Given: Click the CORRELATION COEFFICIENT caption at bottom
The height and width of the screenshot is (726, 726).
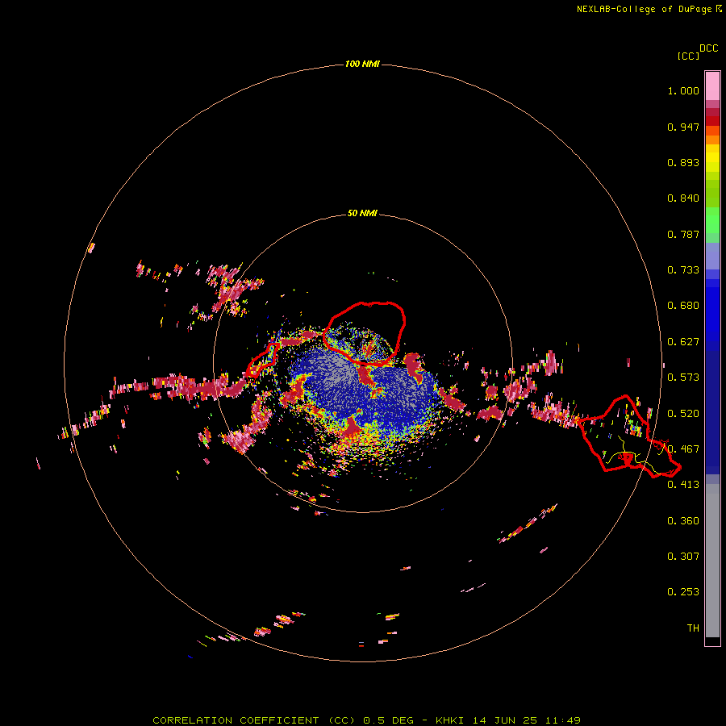Looking at the screenshot, I should click(x=366, y=720).
